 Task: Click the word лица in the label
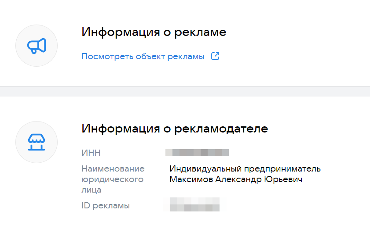pos(92,190)
